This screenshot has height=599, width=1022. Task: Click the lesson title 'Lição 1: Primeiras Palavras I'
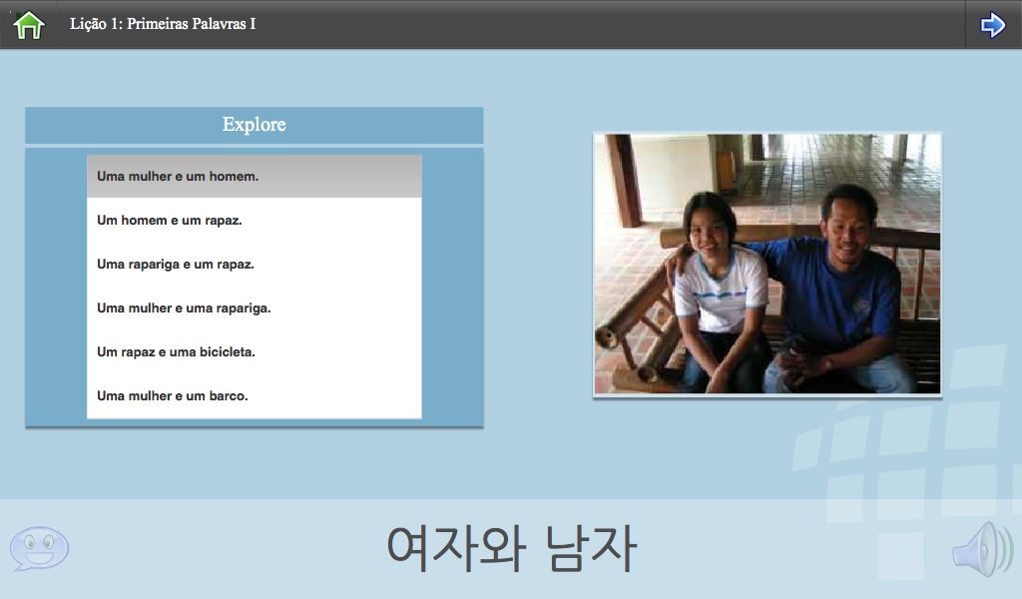pos(163,24)
